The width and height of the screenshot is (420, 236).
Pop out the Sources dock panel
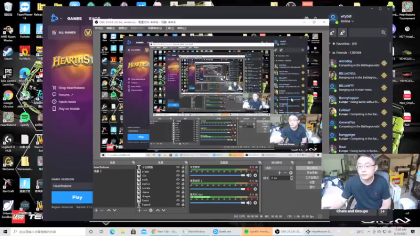tap(186, 163)
